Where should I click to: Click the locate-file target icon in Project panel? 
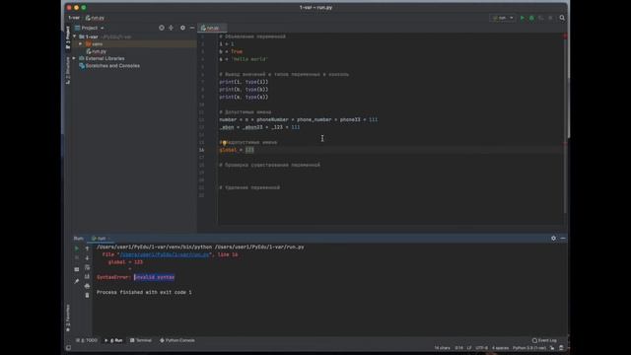(x=162, y=28)
